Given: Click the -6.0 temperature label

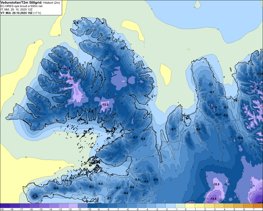Looking at the screenshot, I should pyautogui.click(x=100, y=184).
